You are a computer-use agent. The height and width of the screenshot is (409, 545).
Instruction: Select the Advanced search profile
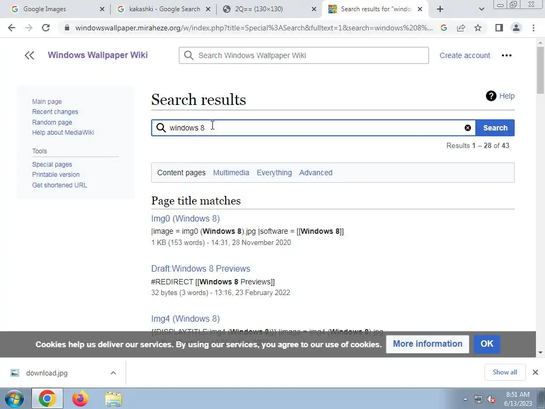point(316,173)
